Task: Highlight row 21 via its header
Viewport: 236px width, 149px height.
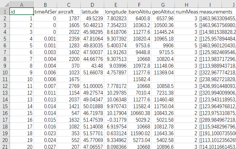Action: point(4,146)
